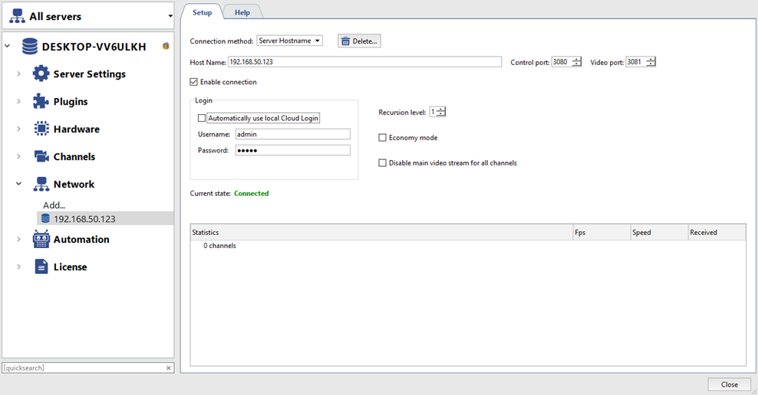Check Disable main video stream option

tap(383, 163)
